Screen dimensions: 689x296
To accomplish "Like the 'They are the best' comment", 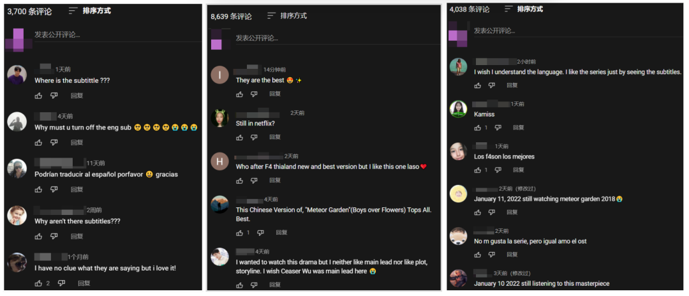I will point(239,94).
